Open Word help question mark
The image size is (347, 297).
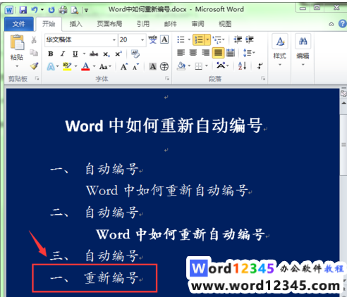342,24
